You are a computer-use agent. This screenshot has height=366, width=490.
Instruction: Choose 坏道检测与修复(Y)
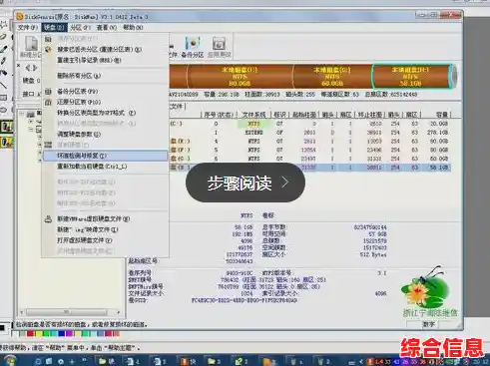click(105, 156)
